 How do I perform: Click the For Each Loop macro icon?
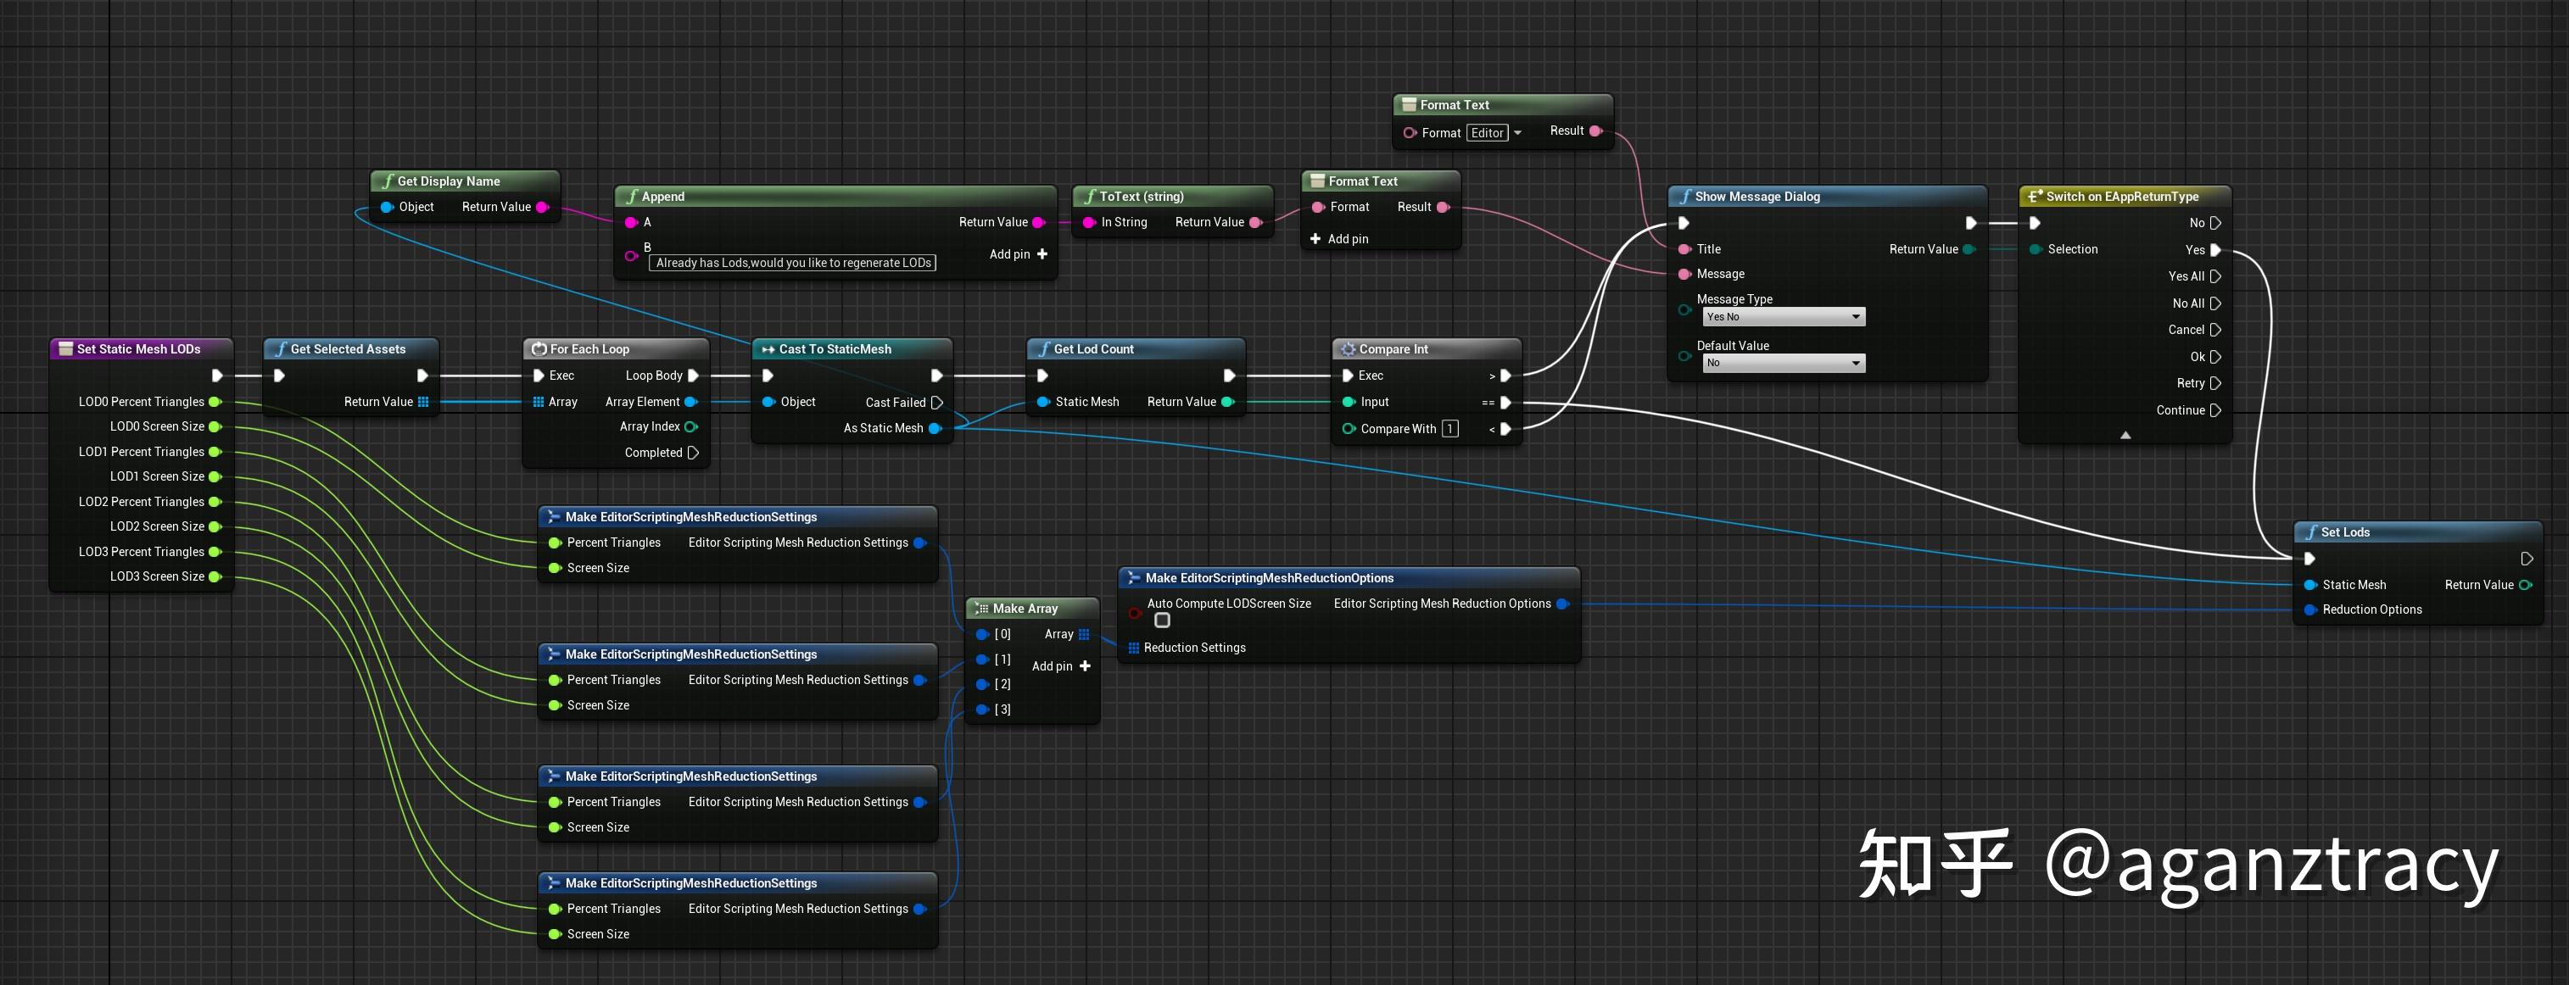click(x=539, y=349)
